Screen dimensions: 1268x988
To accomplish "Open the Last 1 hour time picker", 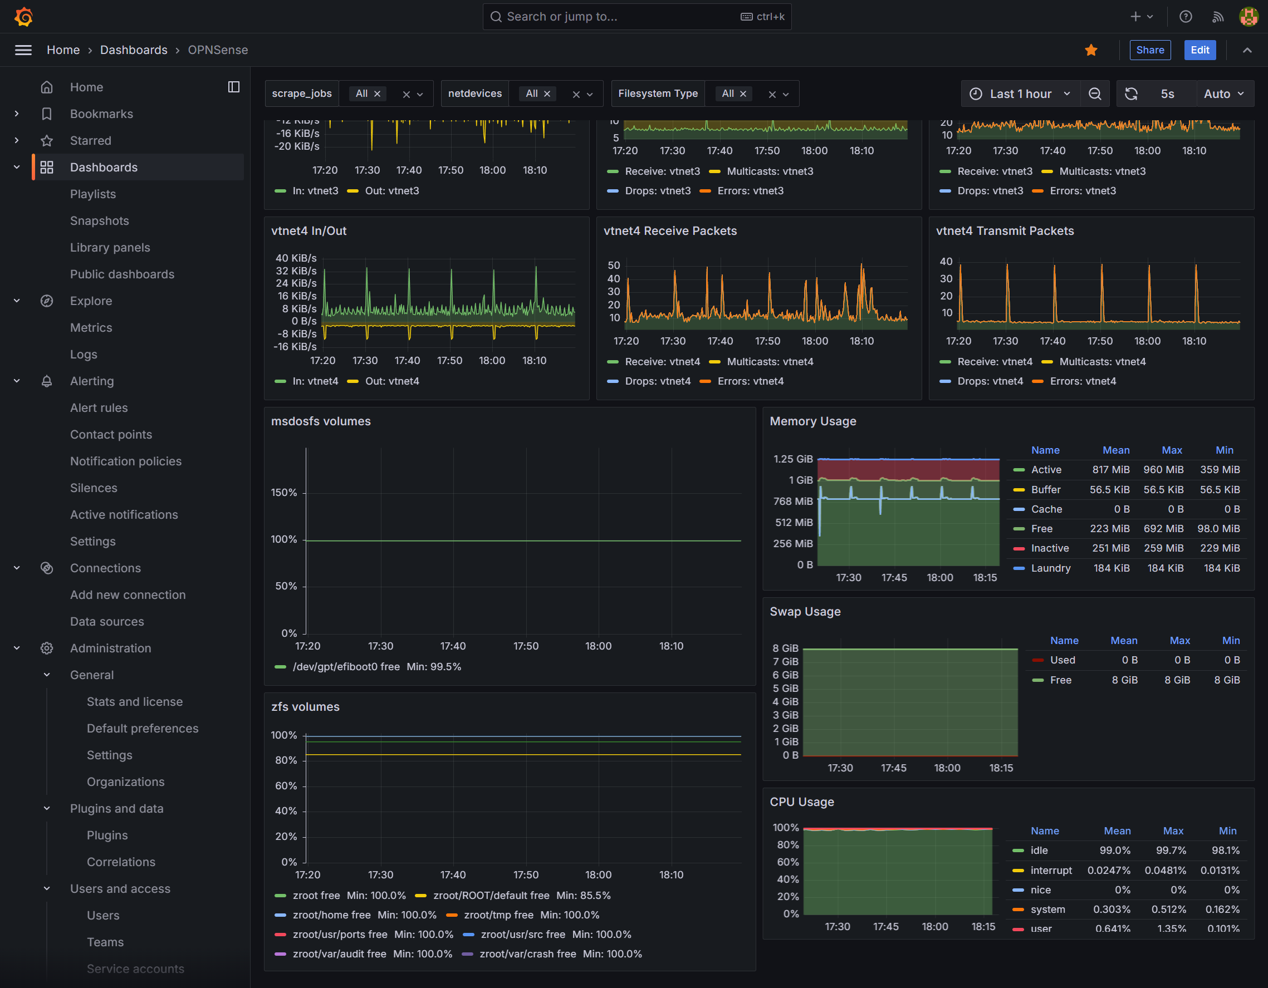I will 1021,94.
